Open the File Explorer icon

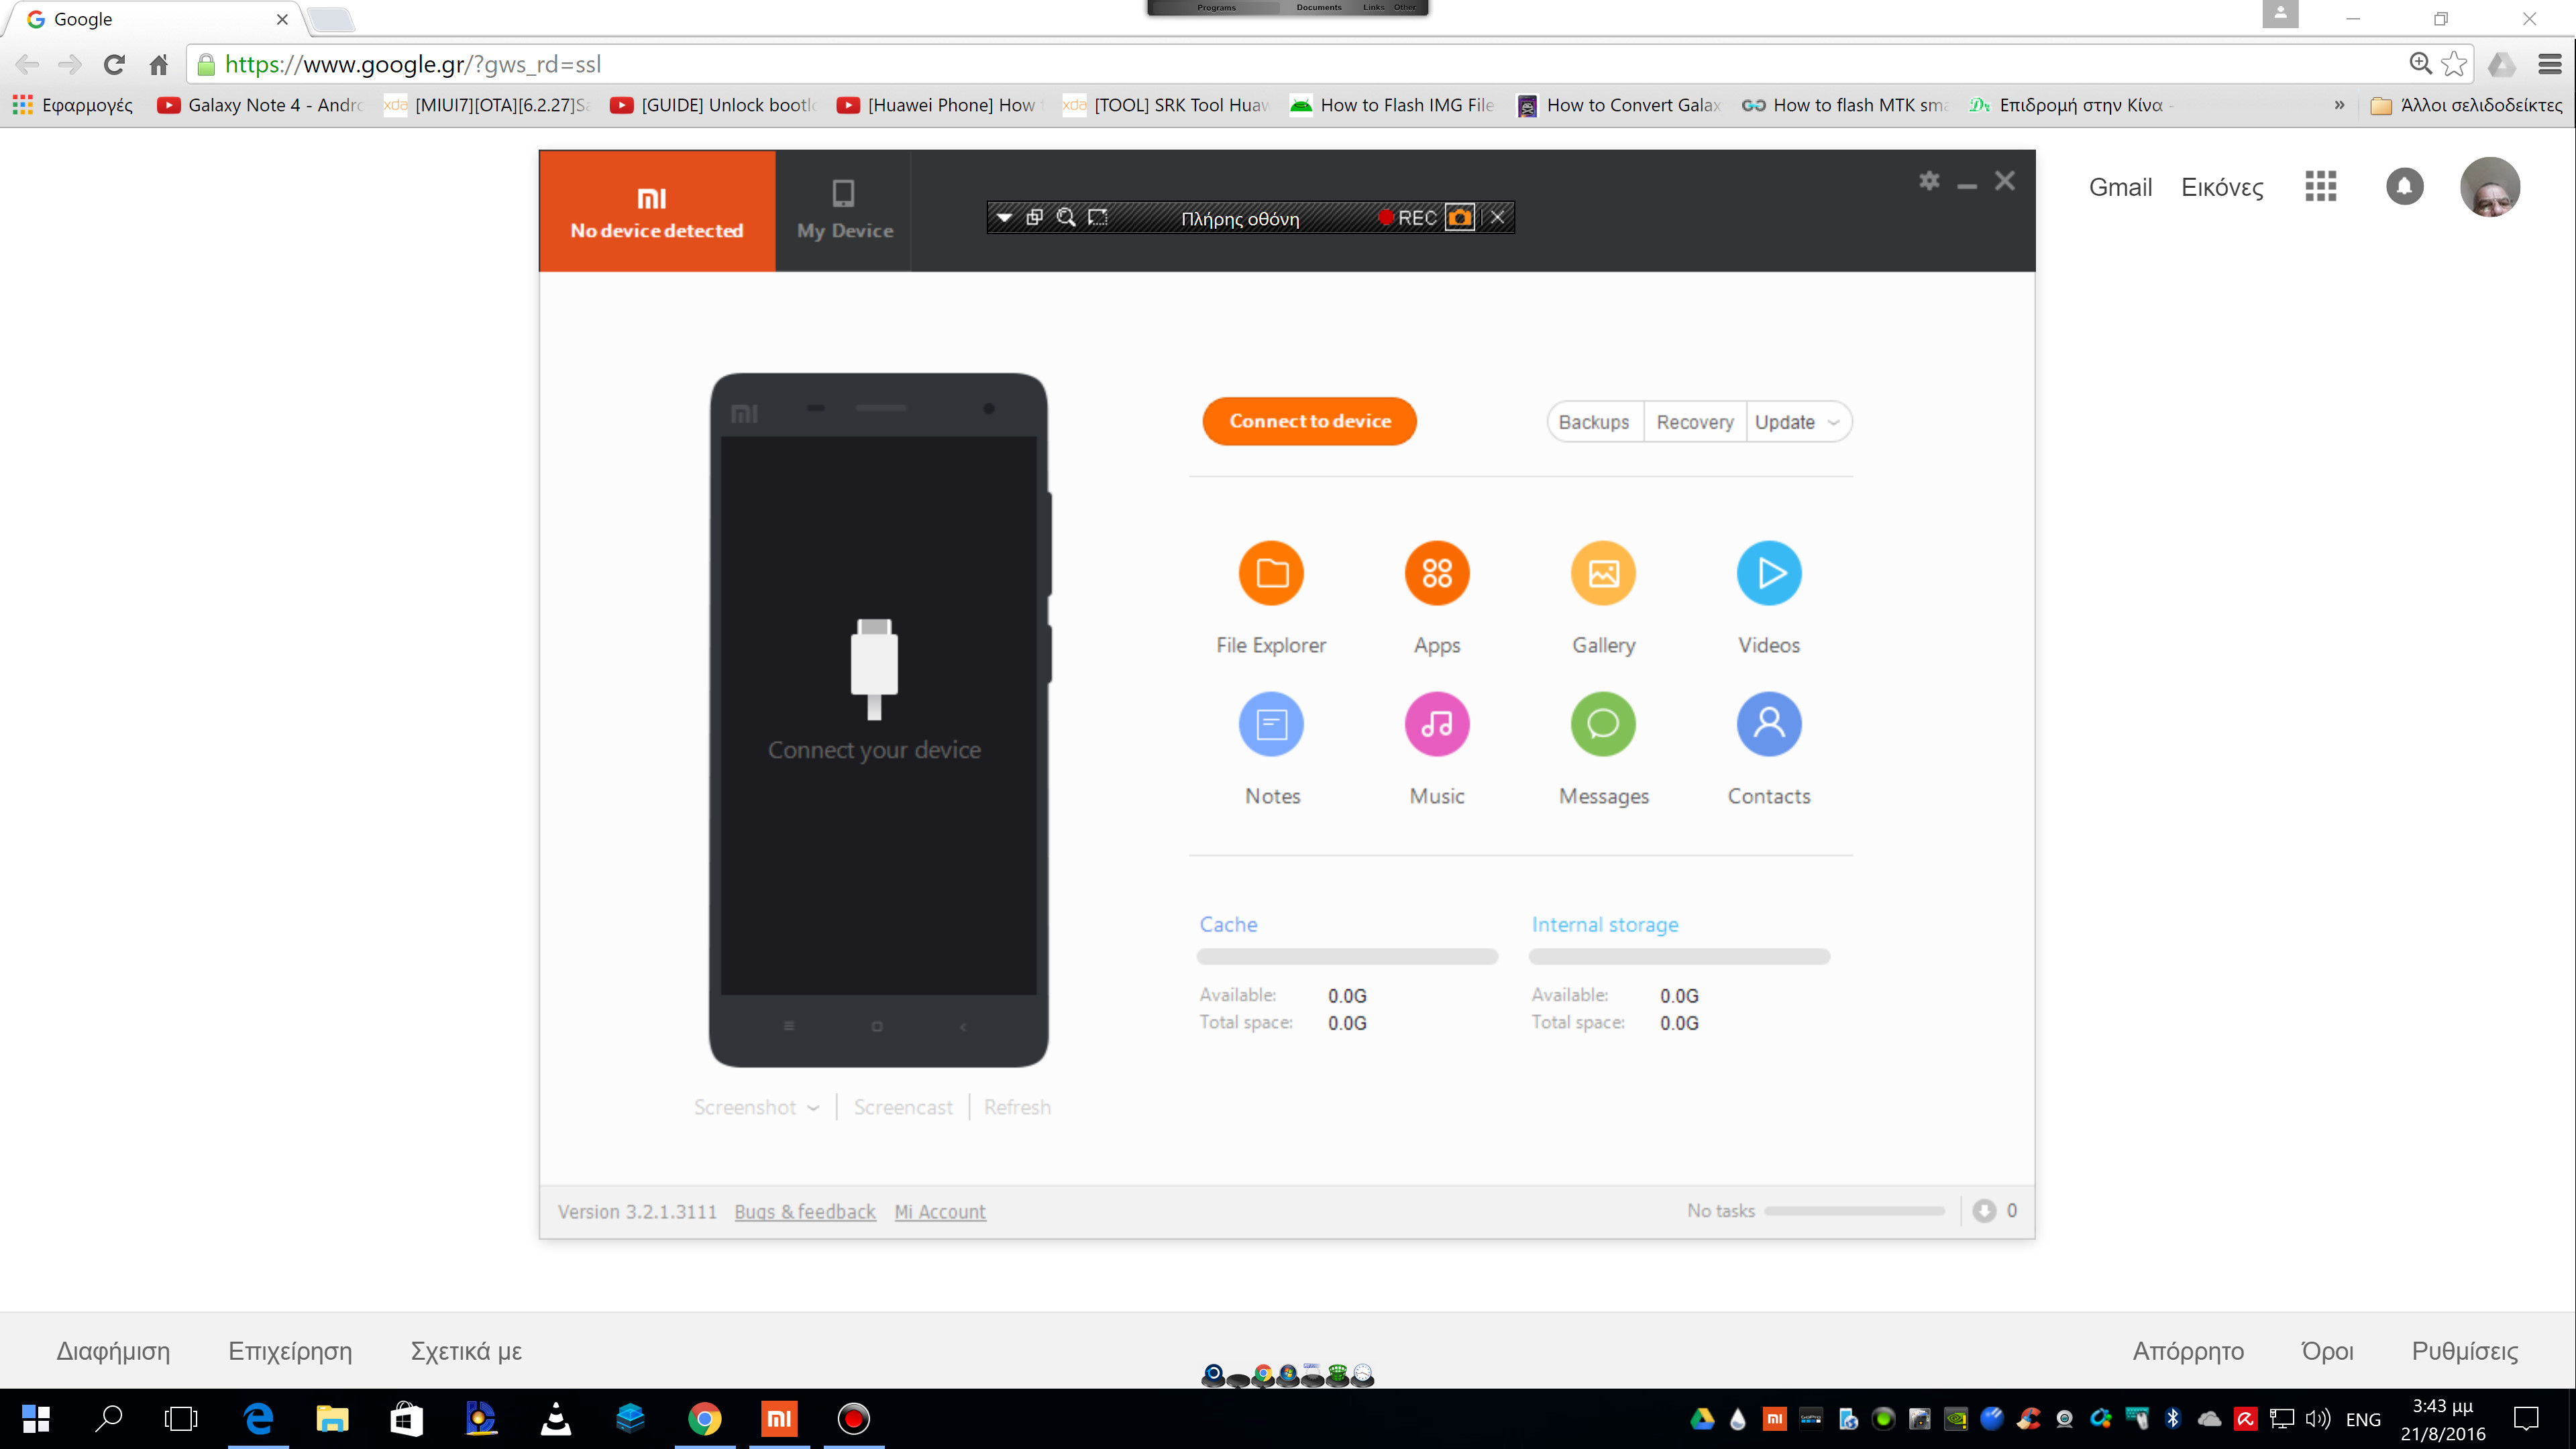point(1271,574)
